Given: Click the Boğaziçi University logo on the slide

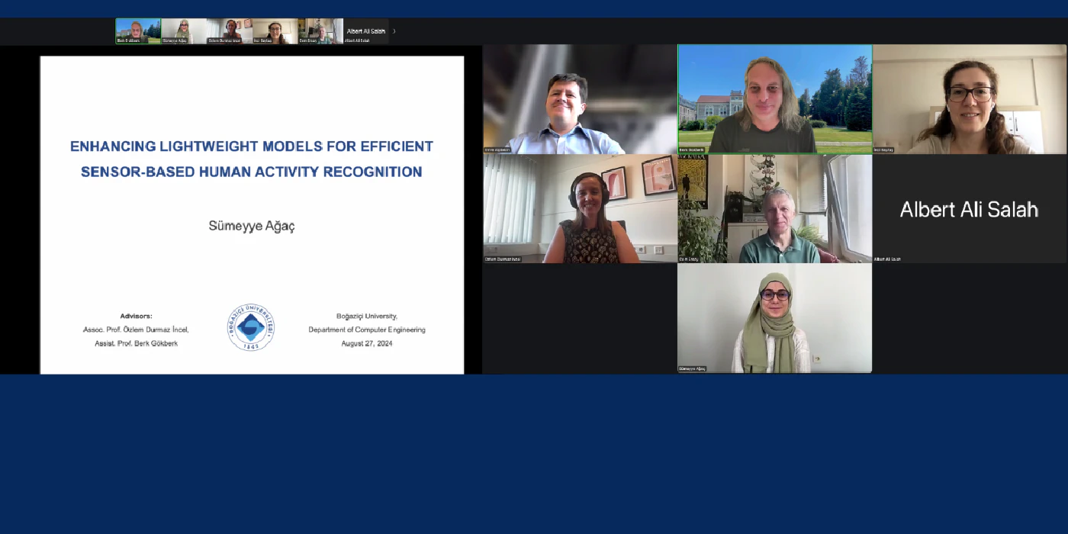Looking at the screenshot, I should pyautogui.click(x=250, y=328).
